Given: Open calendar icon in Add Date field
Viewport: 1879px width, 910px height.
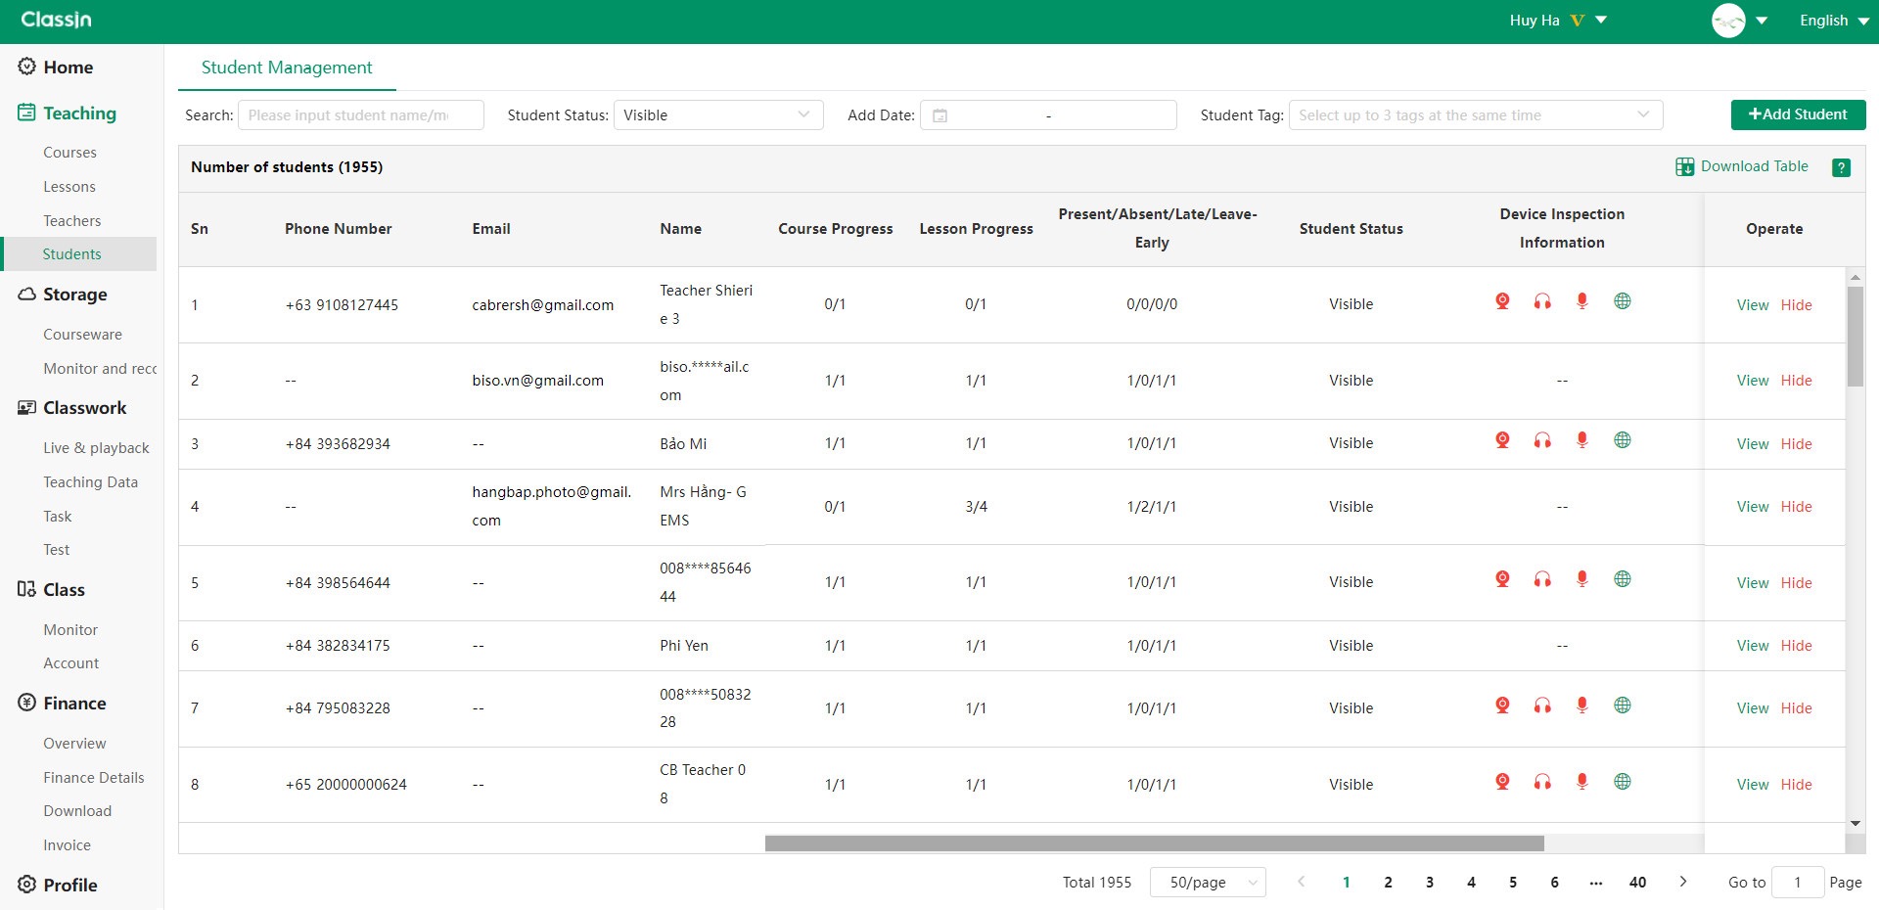Looking at the screenshot, I should pyautogui.click(x=939, y=115).
